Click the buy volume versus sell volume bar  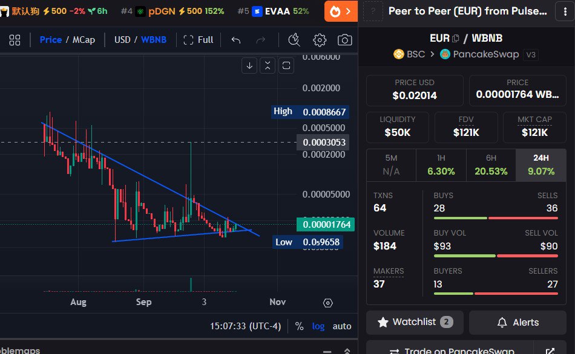(496, 256)
